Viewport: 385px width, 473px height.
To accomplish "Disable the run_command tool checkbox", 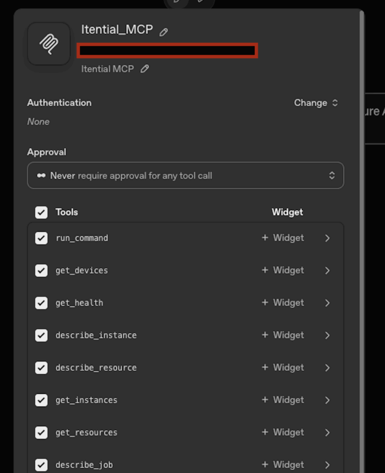I will coord(41,238).
